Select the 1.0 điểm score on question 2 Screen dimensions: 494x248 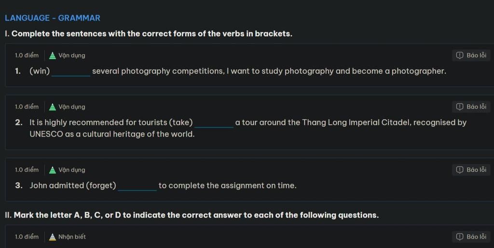click(27, 107)
